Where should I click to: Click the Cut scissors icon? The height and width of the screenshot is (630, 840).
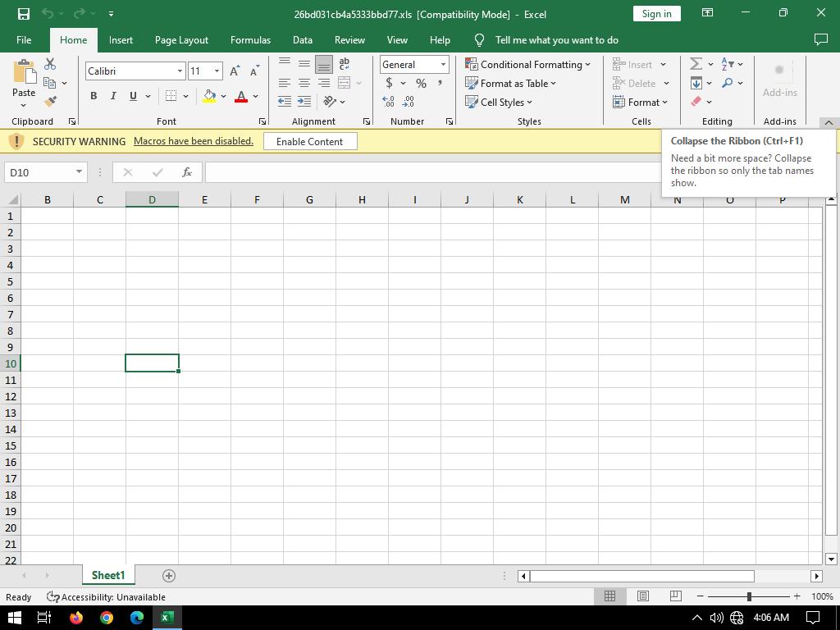click(50, 64)
